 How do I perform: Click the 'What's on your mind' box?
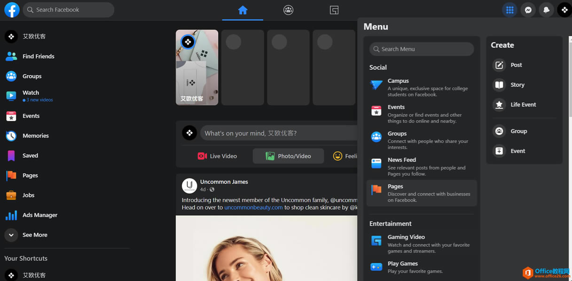[x=279, y=133]
